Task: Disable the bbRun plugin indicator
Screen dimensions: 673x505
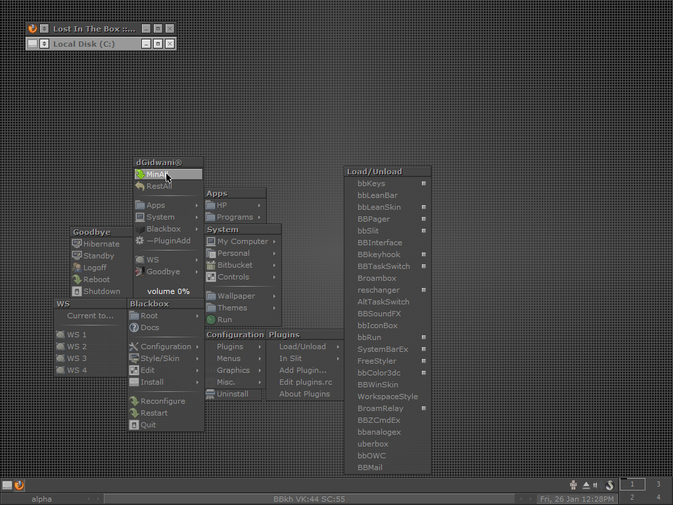Action: [424, 337]
